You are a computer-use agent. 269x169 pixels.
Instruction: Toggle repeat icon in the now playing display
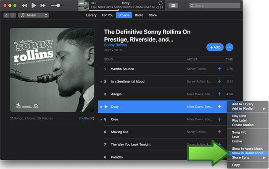click(x=160, y=3)
